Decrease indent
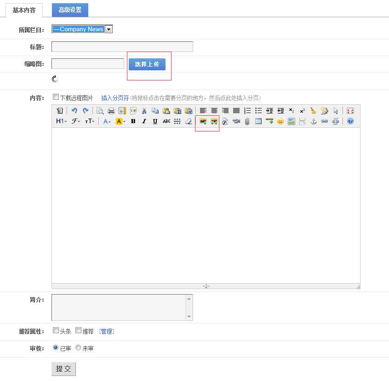 point(280,111)
